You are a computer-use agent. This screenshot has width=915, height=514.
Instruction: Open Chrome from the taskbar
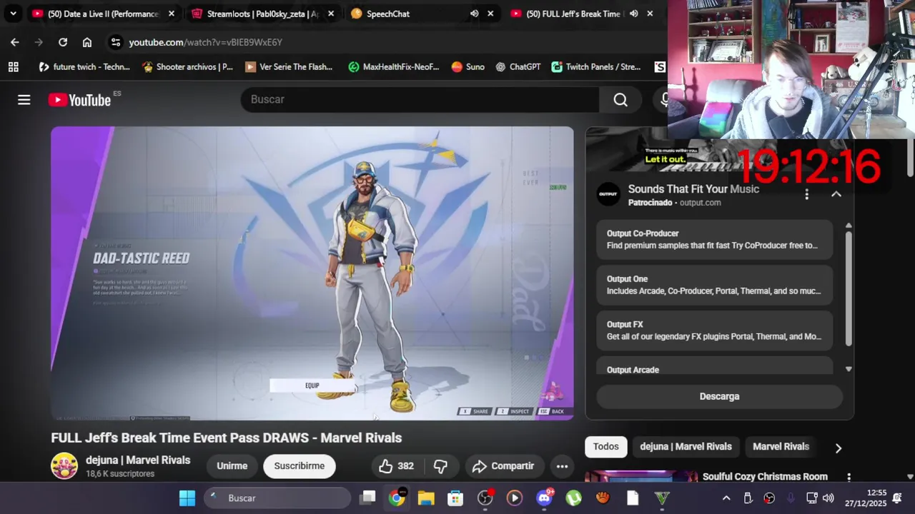click(397, 498)
